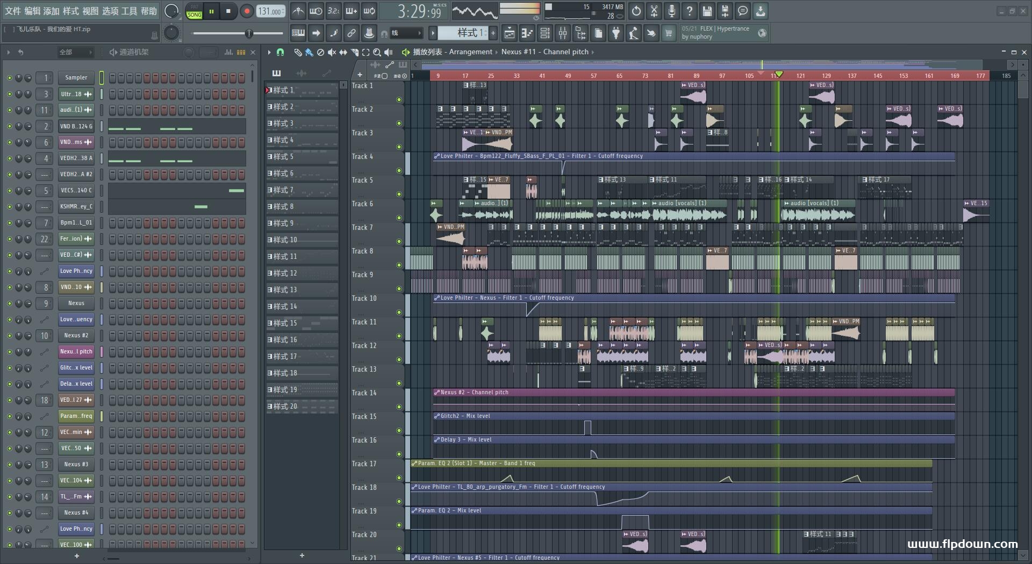Click the Nexus #2 channel button
This screenshot has height=564, width=1032.
tap(76, 336)
